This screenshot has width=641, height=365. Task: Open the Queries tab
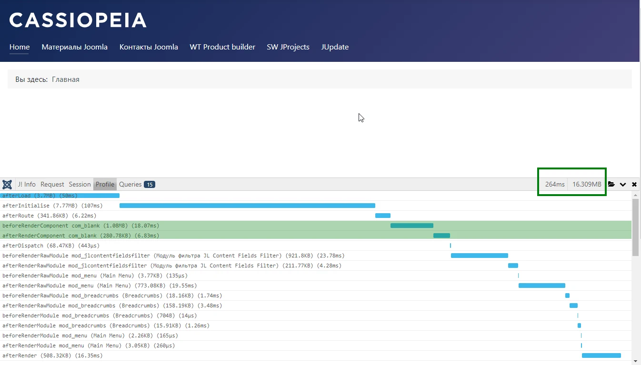137,185
